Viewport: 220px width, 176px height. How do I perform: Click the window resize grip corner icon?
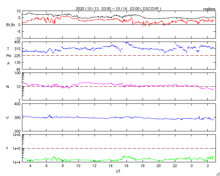[x=218, y=174]
